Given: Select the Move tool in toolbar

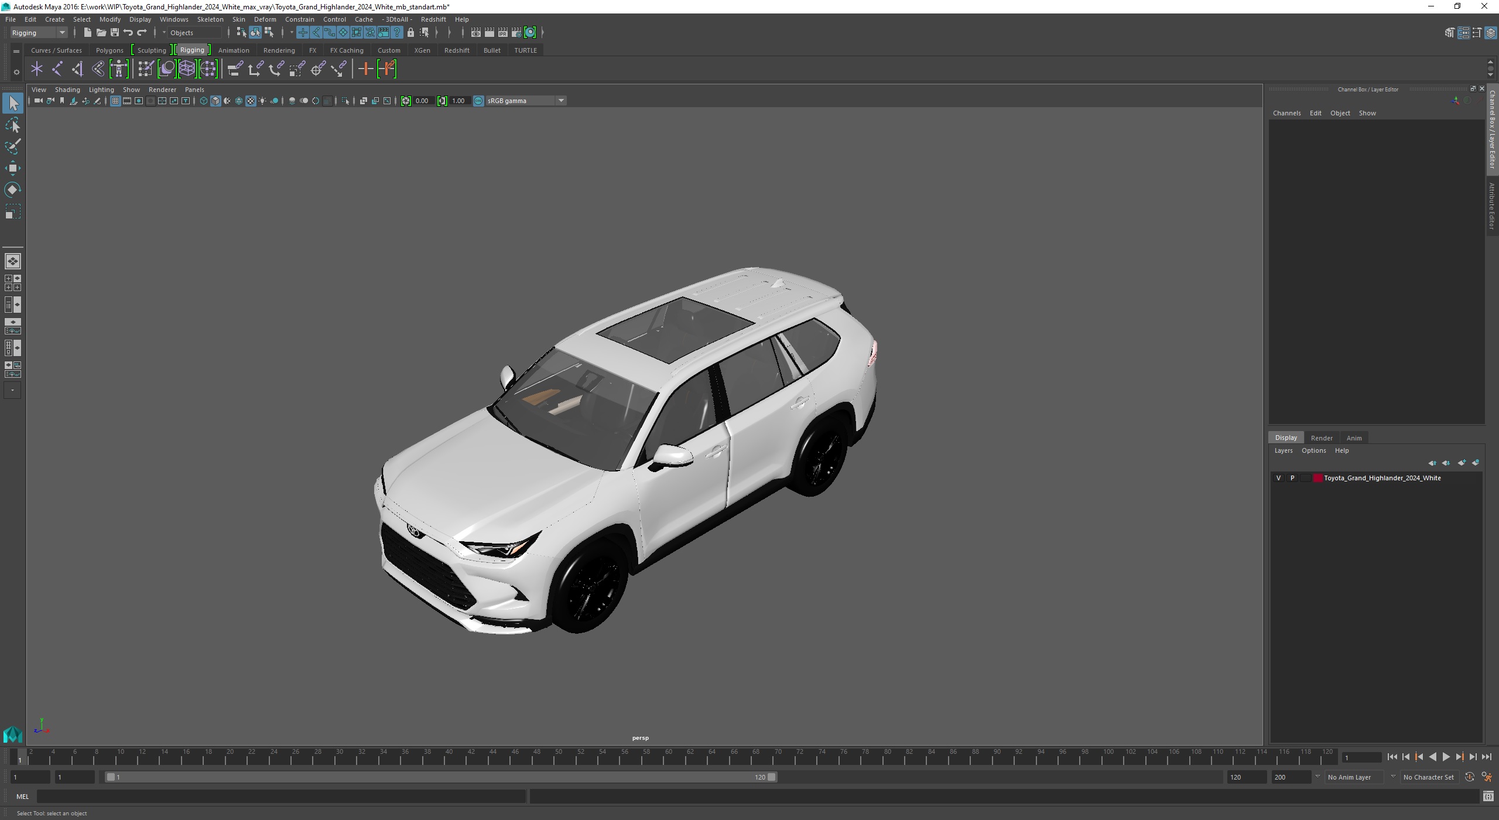Looking at the screenshot, I should 13,169.
